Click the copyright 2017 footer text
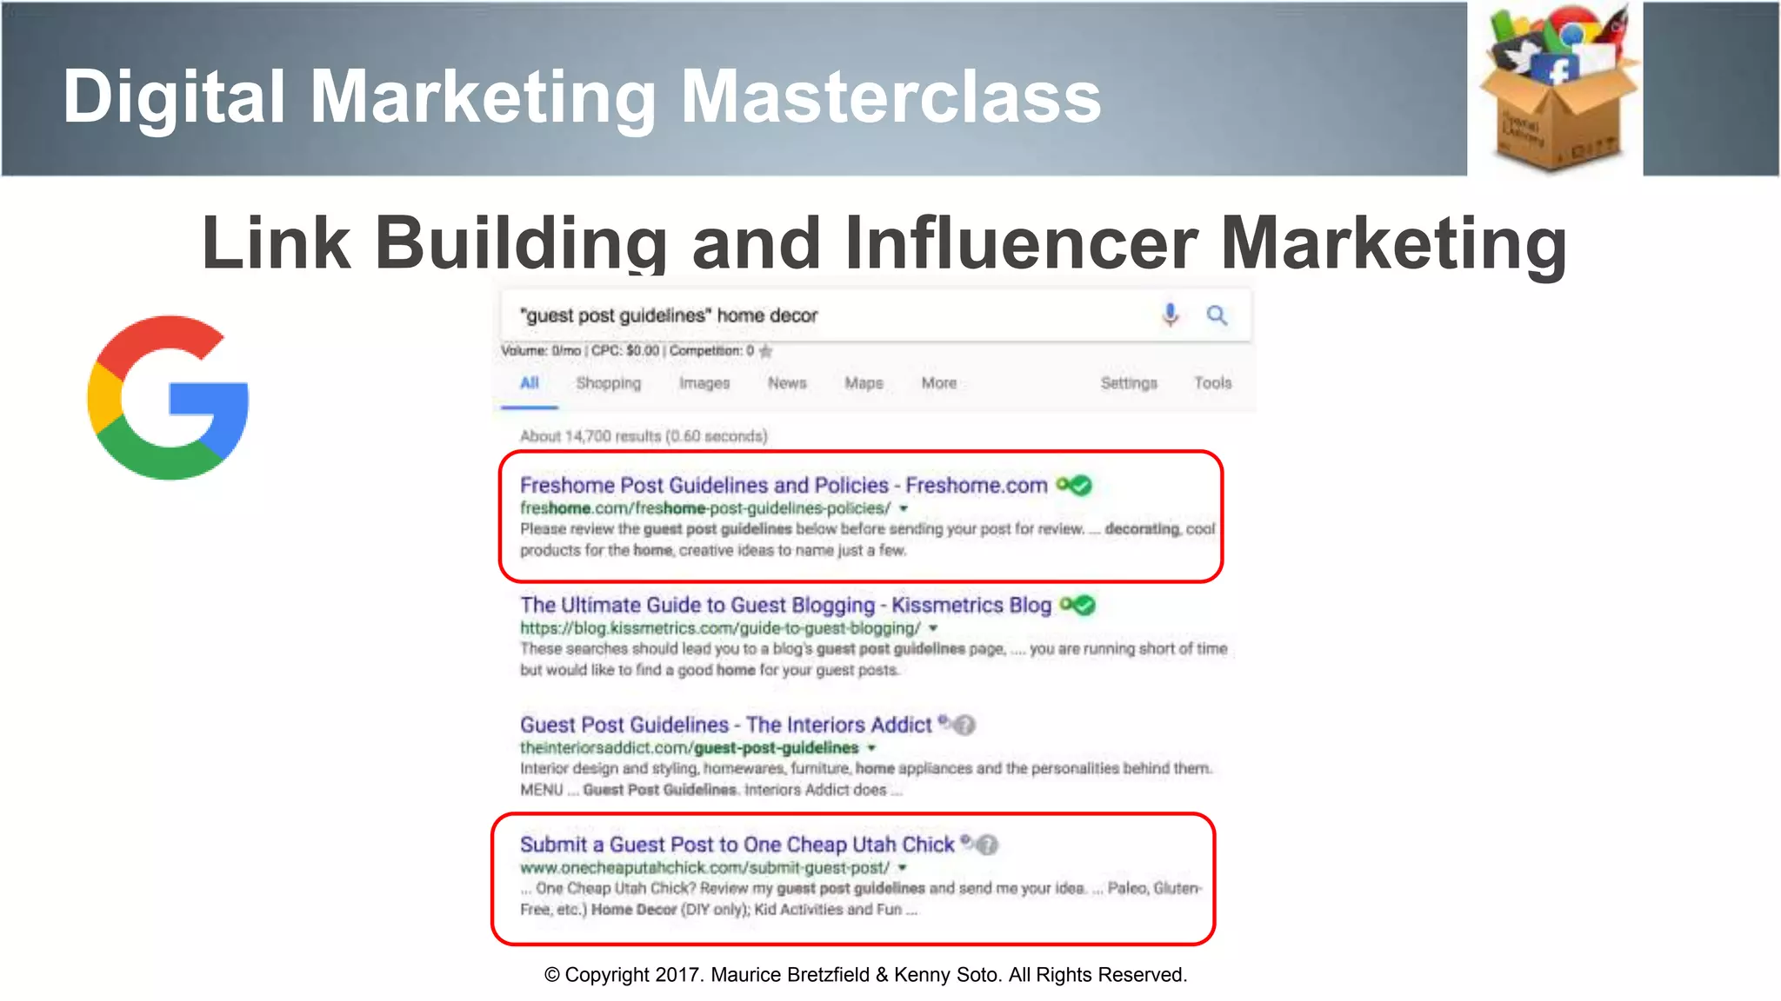Screen dimensions: 1781x1001 (865, 975)
